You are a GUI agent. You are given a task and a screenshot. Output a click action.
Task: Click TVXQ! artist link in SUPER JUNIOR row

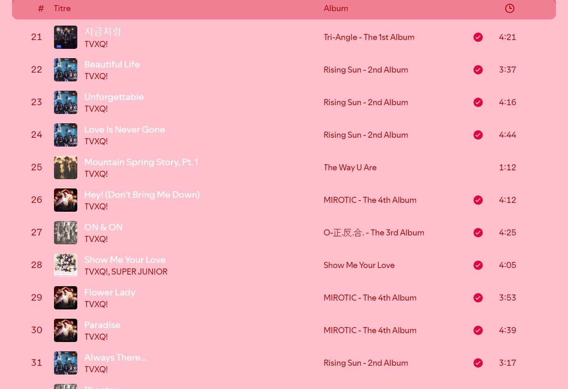[x=96, y=272]
